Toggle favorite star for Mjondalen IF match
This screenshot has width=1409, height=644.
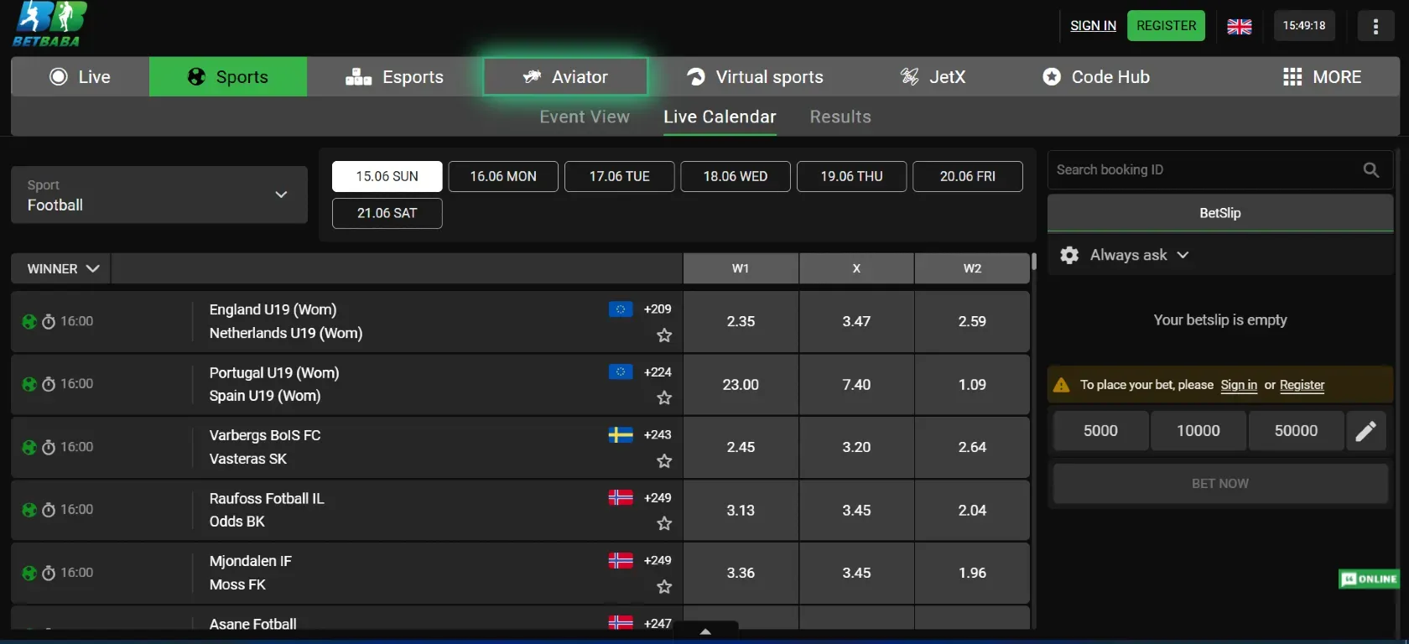click(664, 586)
